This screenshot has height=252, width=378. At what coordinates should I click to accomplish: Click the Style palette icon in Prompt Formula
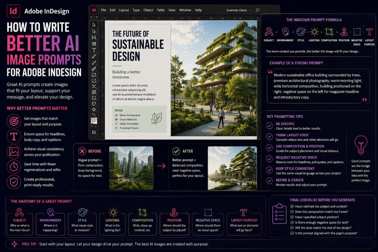point(301,32)
